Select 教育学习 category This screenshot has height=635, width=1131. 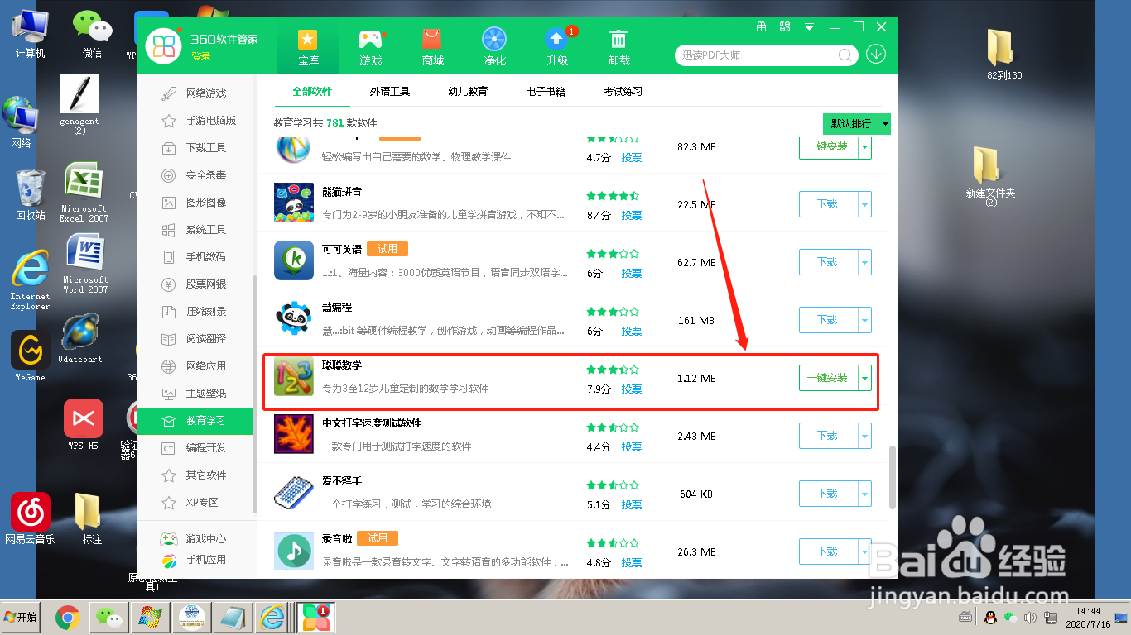coord(196,421)
